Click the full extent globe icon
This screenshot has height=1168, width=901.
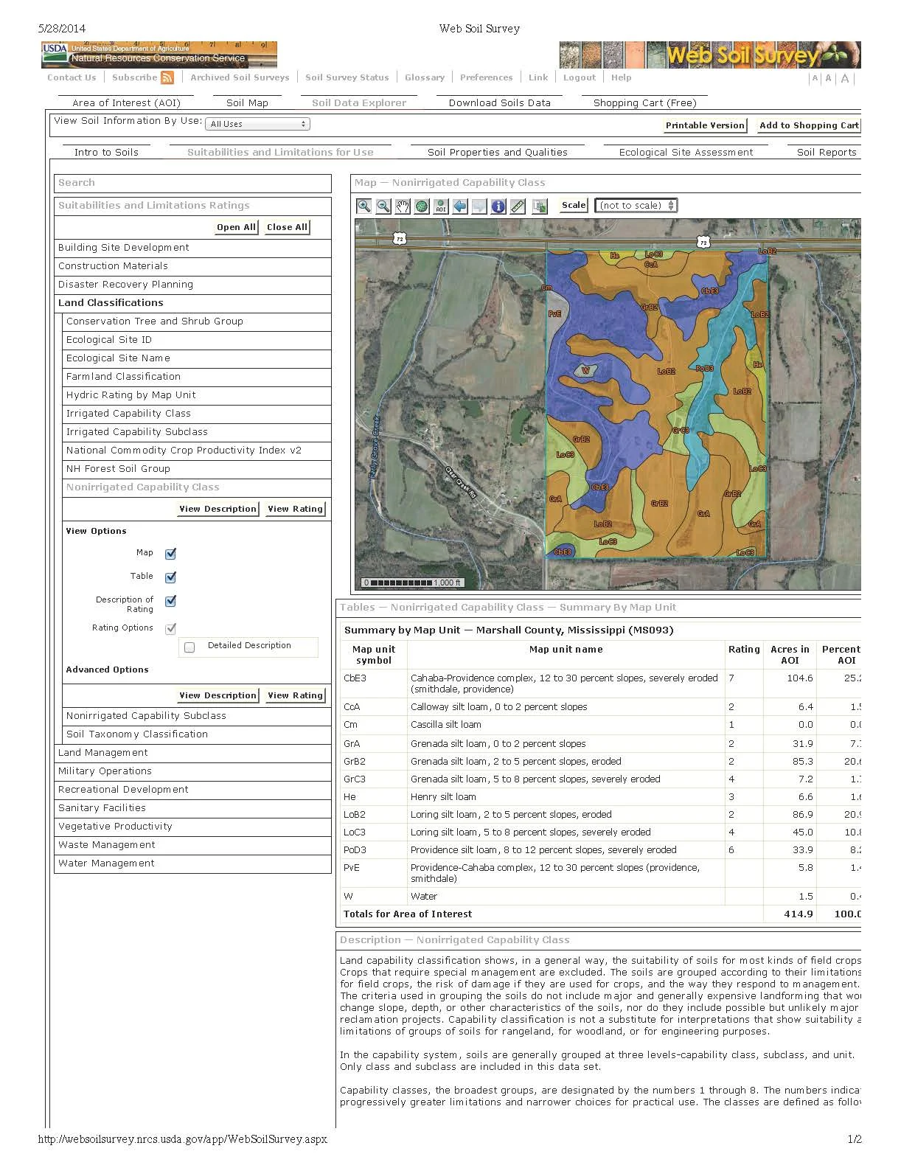[421, 206]
